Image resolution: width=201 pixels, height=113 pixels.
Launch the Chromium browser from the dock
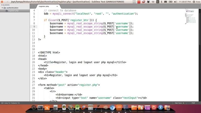pyautogui.click(x=112, y=108)
